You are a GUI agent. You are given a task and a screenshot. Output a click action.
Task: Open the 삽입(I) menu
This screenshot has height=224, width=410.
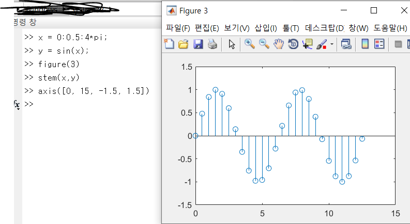(x=266, y=28)
